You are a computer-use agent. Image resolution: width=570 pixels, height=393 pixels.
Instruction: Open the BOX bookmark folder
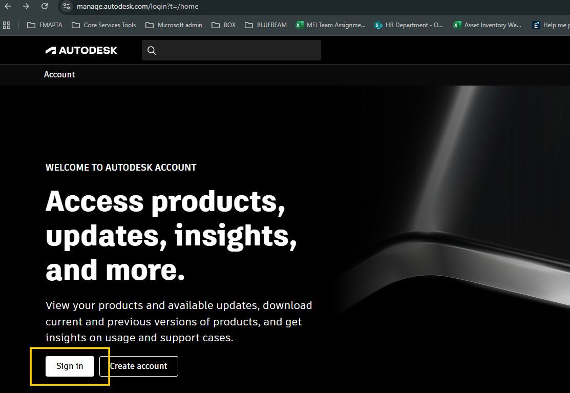(224, 25)
